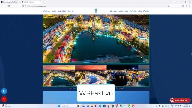This screenshot has height=108, width=192.
Task: Go to the VỊ TRÍ section
Action: [54, 11]
